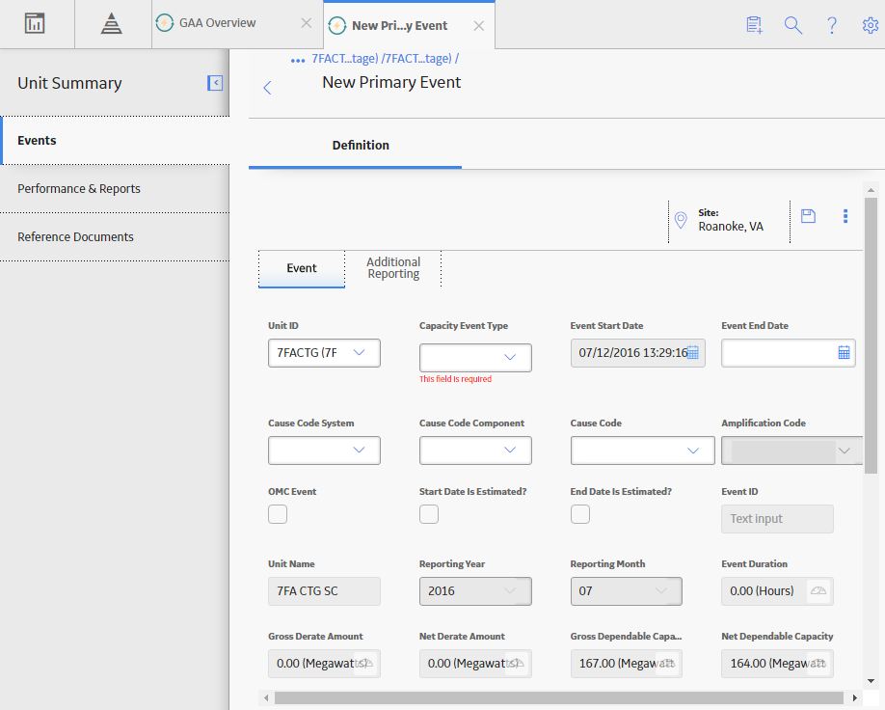
Task: Open the Event End Date calendar picker
Action: click(844, 352)
